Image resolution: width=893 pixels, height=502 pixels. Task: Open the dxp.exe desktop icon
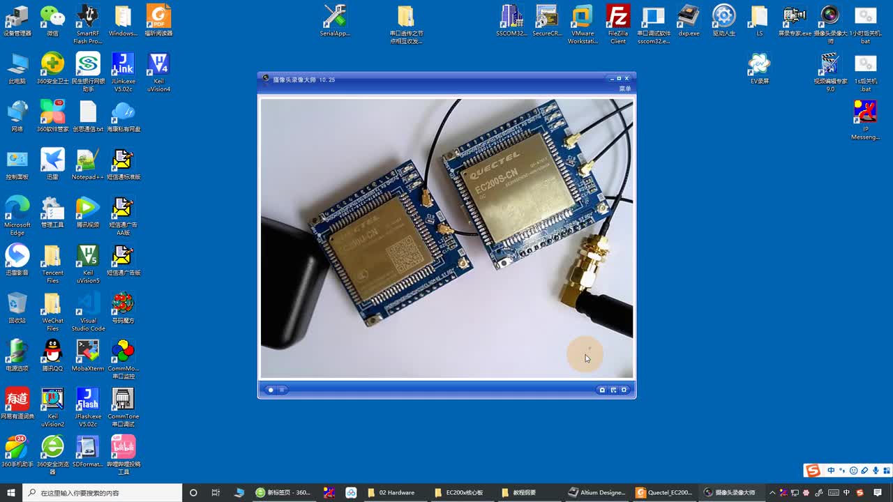tap(689, 20)
